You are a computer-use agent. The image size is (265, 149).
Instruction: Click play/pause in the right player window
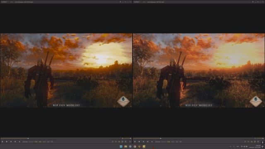[x=135, y=142]
